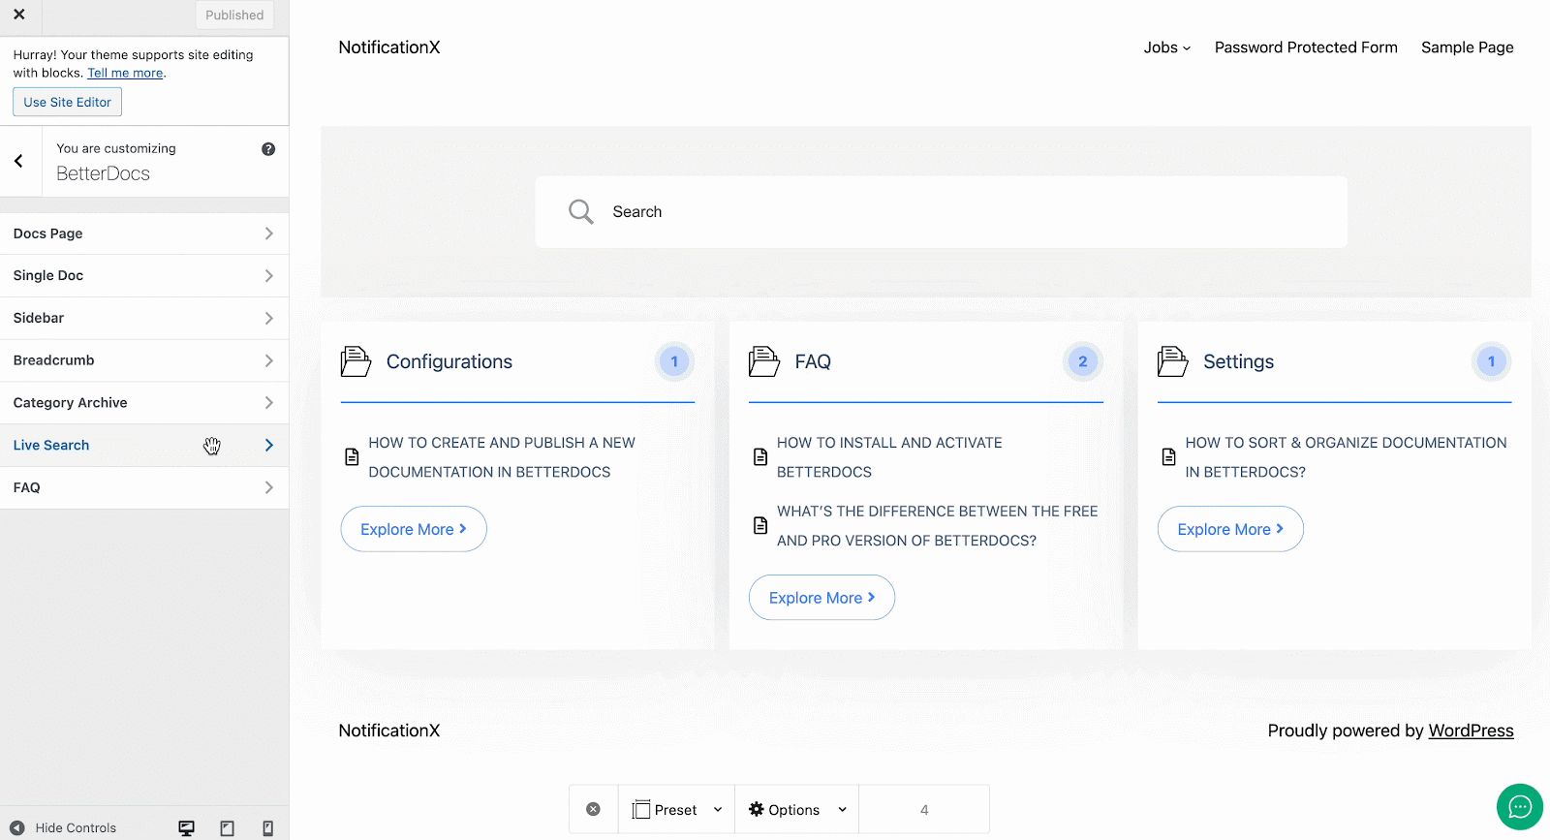Image resolution: width=1550 pixels, height=840 pixels.
Task: Open Breadcrumb settings
Action: (x=144, y=360)
